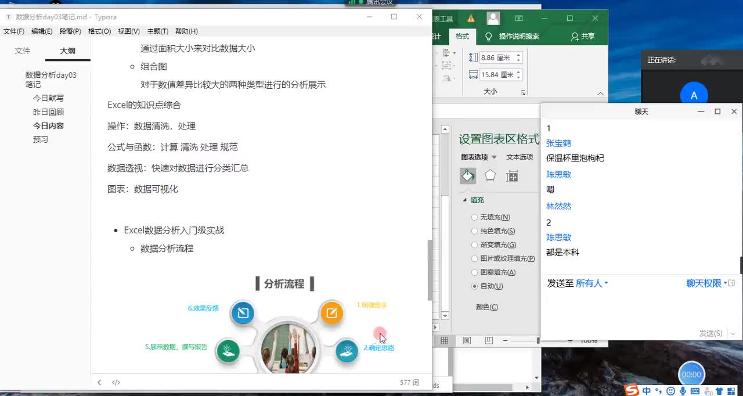Open Typora View menu 视图(V)

[129, 31]
